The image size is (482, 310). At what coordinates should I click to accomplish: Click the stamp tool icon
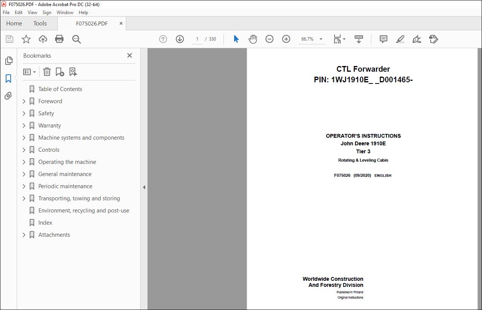pyautogui.click(x=434, y=39)
